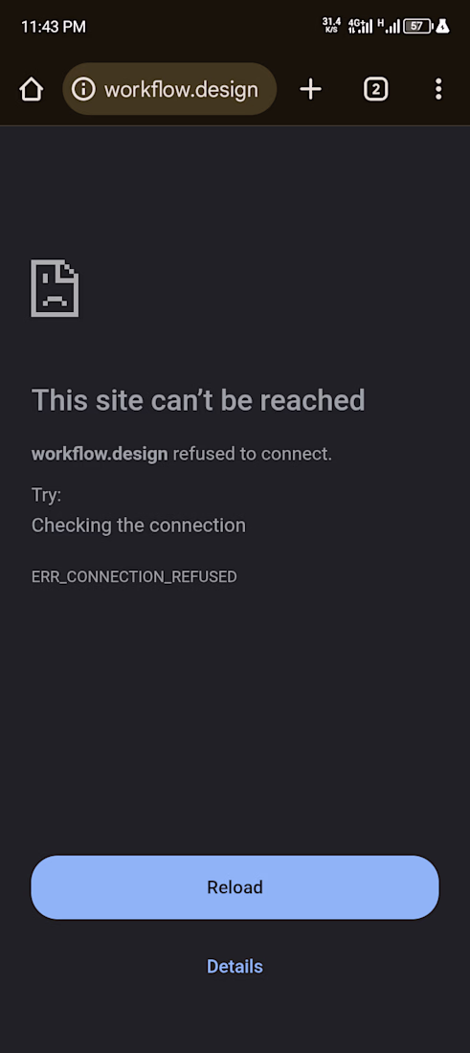Open the three-dot Chrome menu
Viewport: 470px width, 1053px height.
tap(438, 89)
